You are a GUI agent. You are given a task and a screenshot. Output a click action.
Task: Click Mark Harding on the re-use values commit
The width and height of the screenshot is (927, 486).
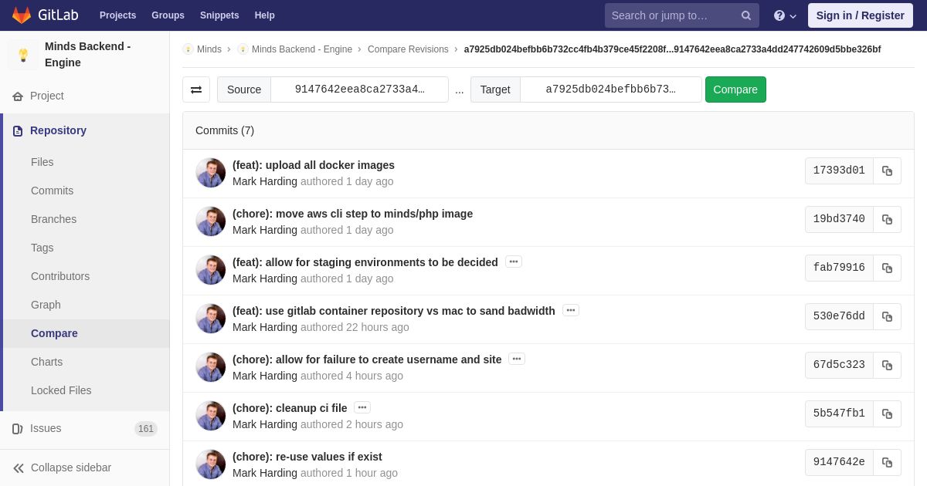265,473
